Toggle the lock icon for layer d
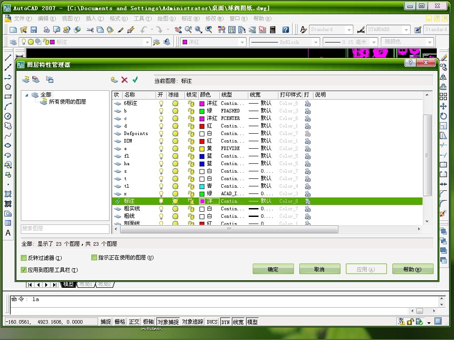Image resolution: width=454 pixels, height=340 pixels. coord(191,126)
